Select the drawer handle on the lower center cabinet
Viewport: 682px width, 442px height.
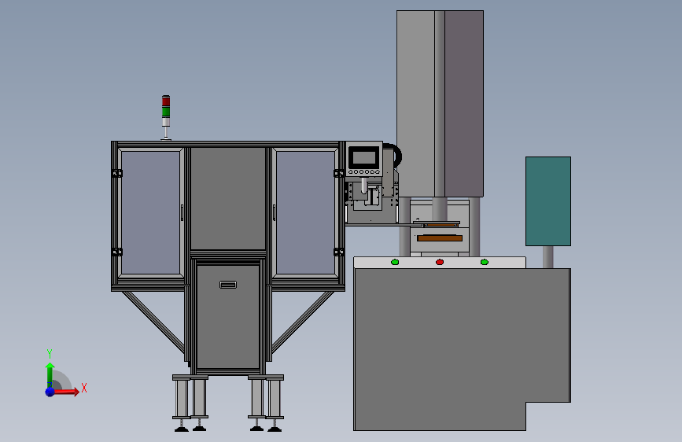pyautogui.click(x=228, y=285)
